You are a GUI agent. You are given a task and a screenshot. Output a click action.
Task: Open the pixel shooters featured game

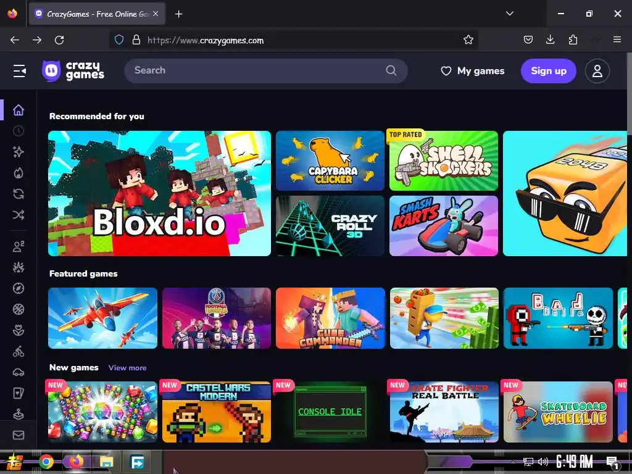[x=558, y=318]
